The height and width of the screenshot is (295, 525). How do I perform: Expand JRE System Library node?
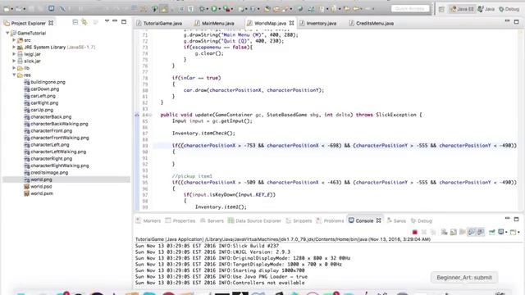point(14,47)
